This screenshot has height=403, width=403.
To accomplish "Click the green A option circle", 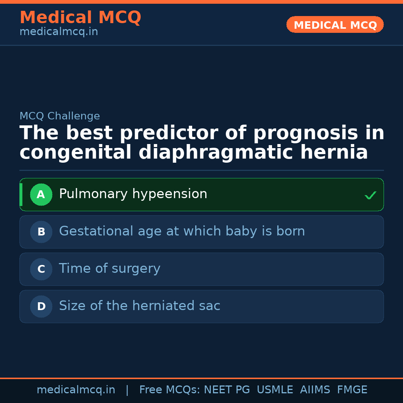I will pyautogui.click(x=41, y=194).
